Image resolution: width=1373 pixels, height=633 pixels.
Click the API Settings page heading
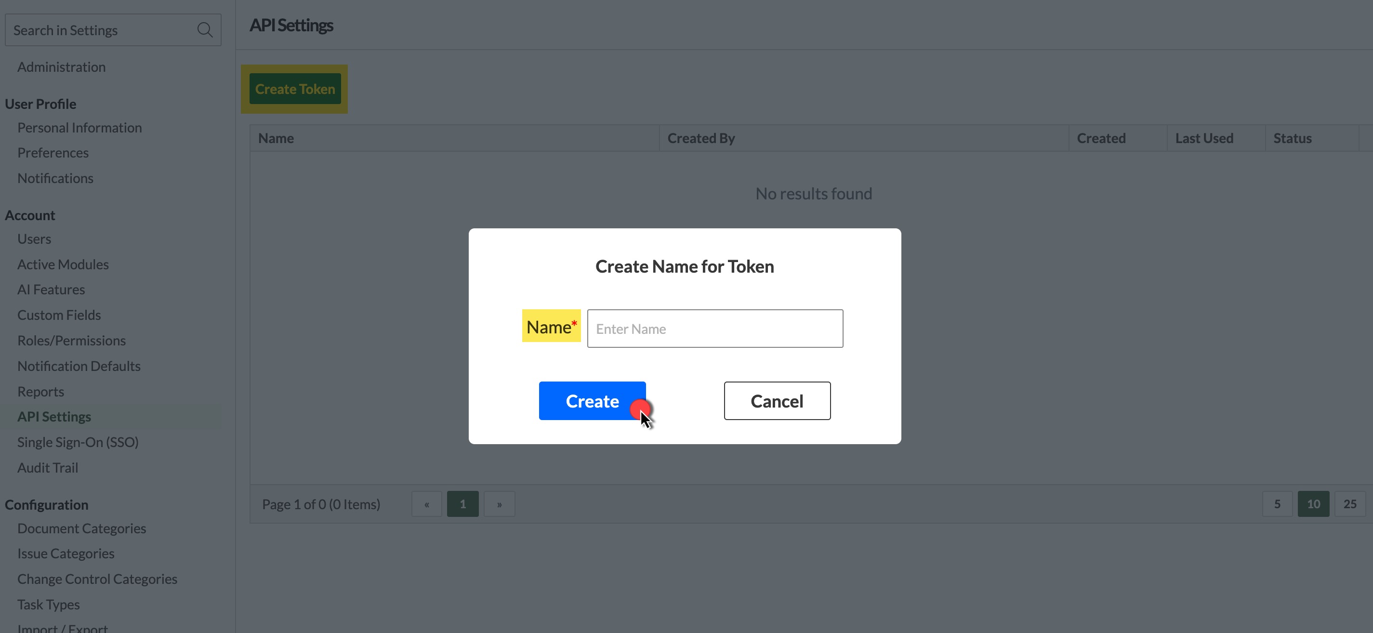291,25
